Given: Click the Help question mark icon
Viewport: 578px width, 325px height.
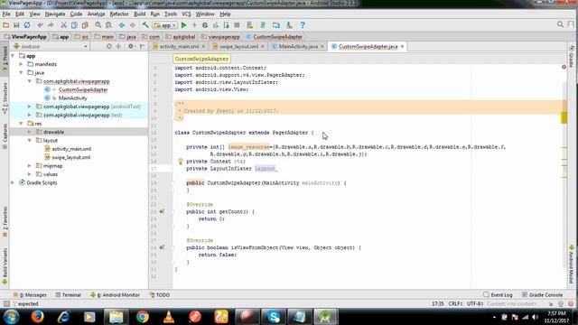Looking at the screenshot, I should pyautogui.click(x=303, y=25).
